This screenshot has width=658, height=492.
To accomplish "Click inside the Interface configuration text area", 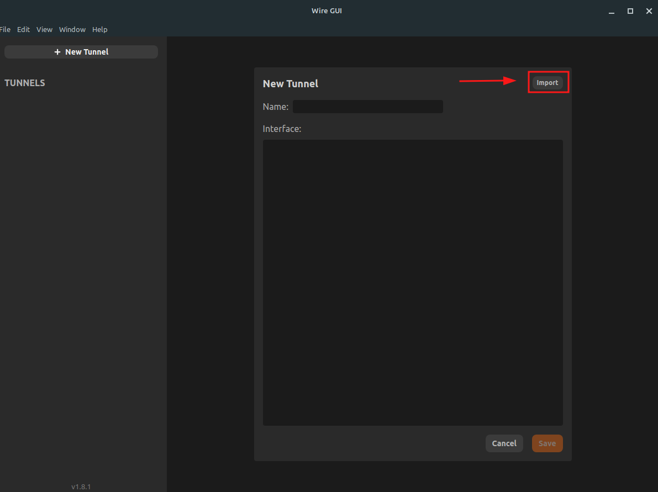I will [413, 282].
